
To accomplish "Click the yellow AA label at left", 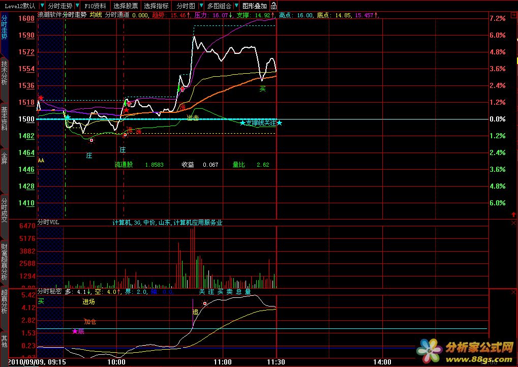I will (x=41, y=160).
